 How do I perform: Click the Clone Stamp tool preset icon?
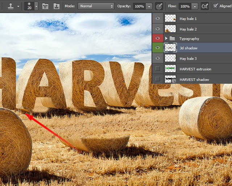click(x=11, y=6)
